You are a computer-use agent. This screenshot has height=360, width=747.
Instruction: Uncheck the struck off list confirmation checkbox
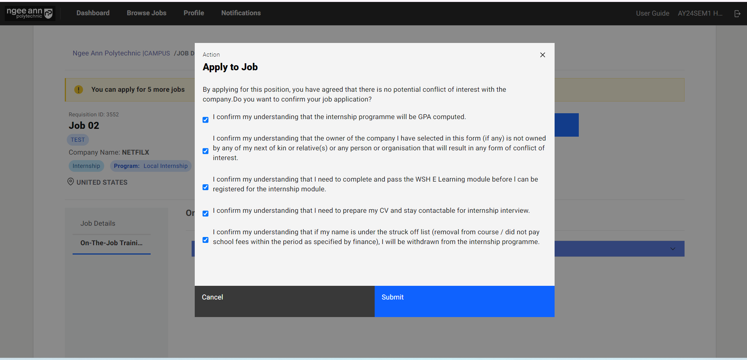[x=205, y=240]
